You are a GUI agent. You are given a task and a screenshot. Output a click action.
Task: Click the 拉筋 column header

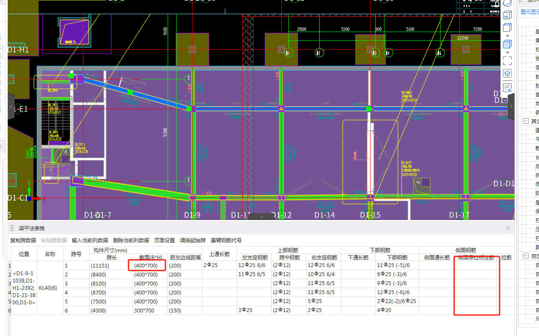click(506, 258)
